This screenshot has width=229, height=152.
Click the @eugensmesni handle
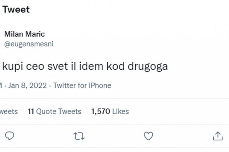[29, 44]
